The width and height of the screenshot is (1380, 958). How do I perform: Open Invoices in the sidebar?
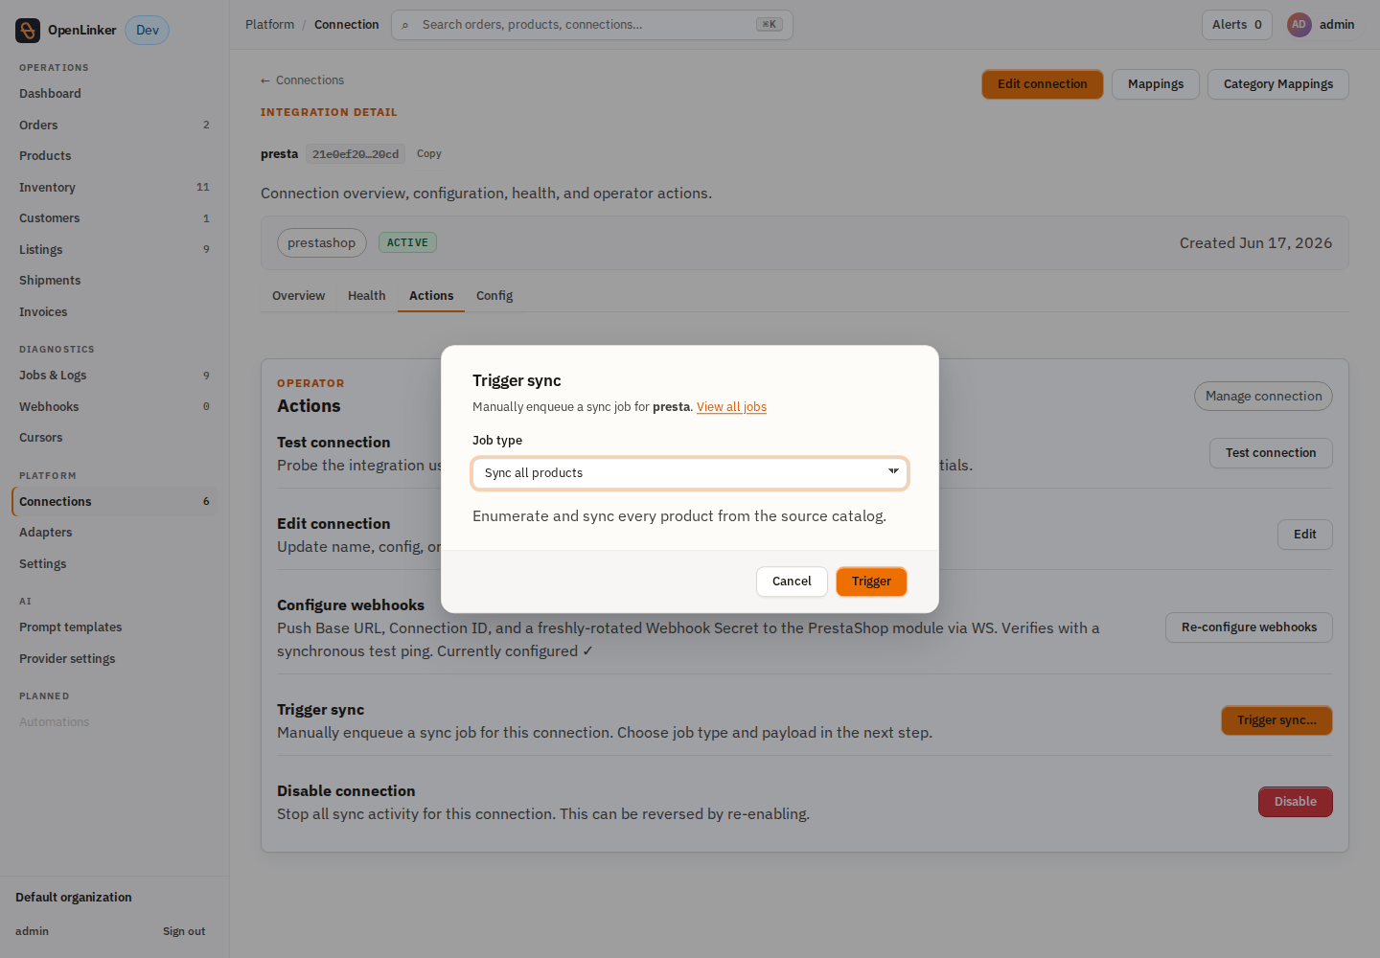115,312
